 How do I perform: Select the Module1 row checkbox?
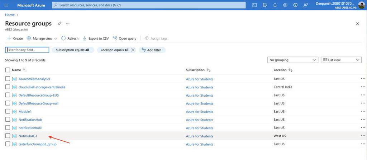coord(8,112)
